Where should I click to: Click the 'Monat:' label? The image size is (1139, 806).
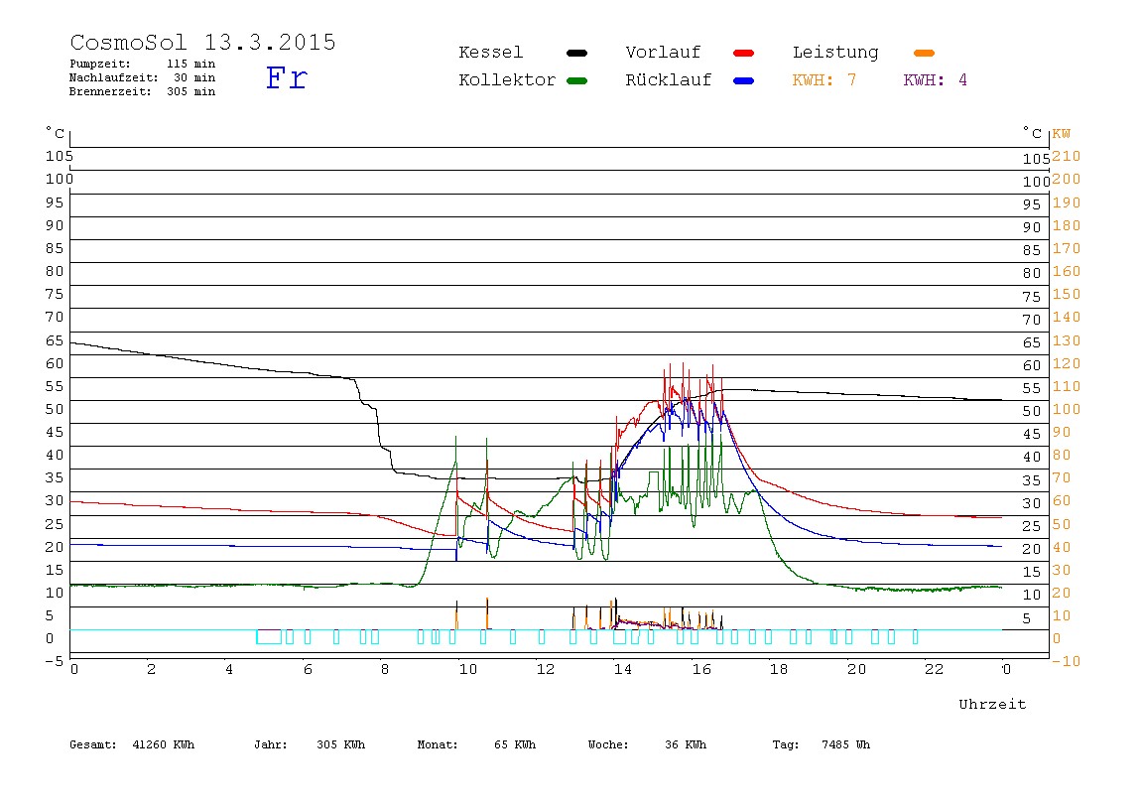coord(438,744)
